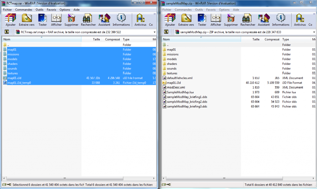
Task: Select map01.i3d in sampleModMap.zip window
Action: (x=174, y=82)
